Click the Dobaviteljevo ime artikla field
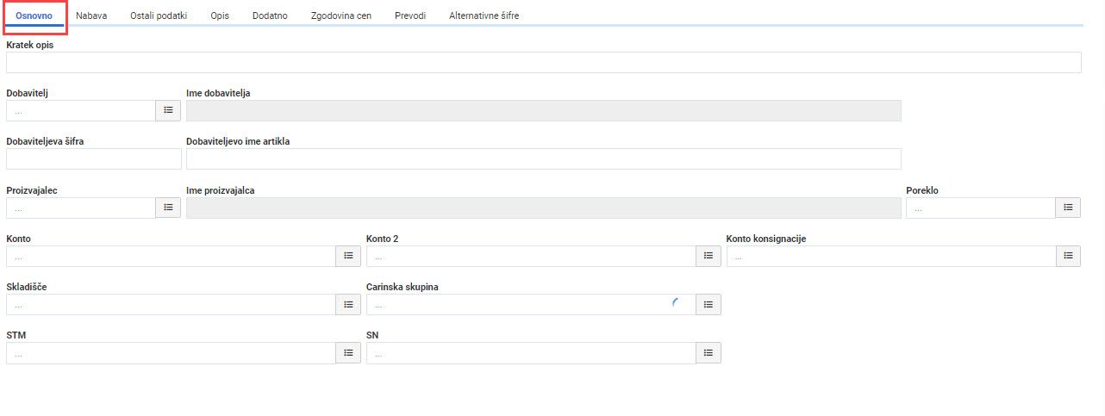Image resolution: width=1105 pixels, height=416 pixels. (544, 158)
